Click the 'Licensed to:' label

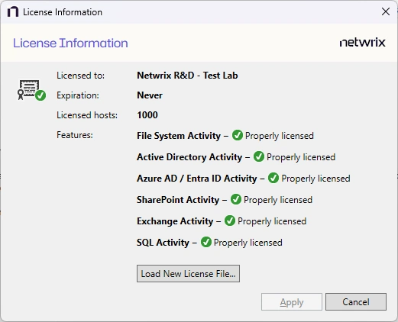point(80,76)
